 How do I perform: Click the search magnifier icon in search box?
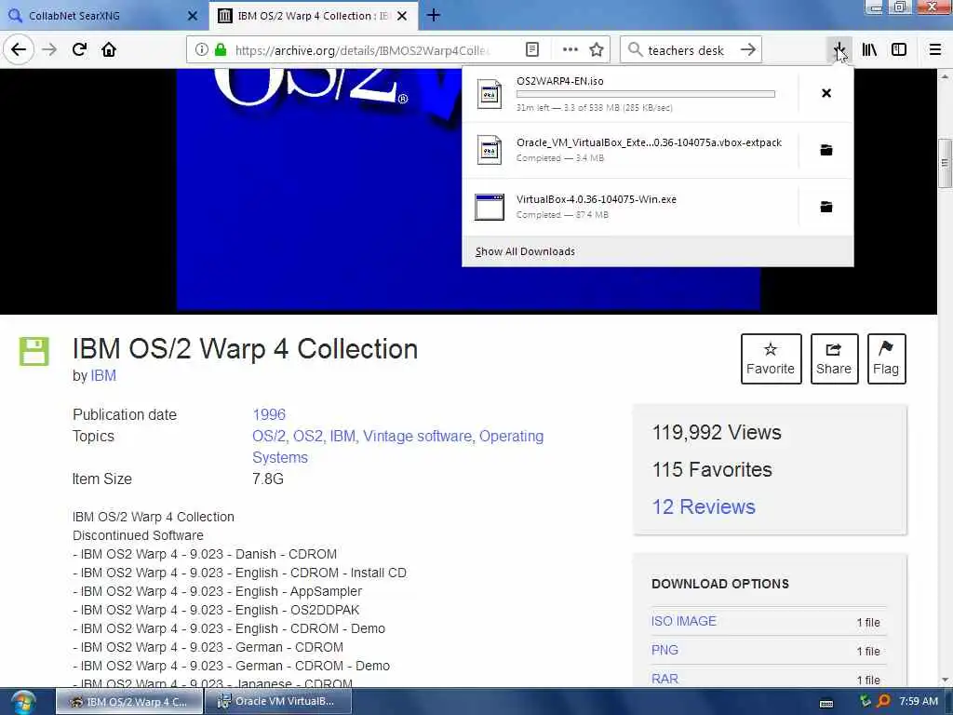(x=635, y=49)
